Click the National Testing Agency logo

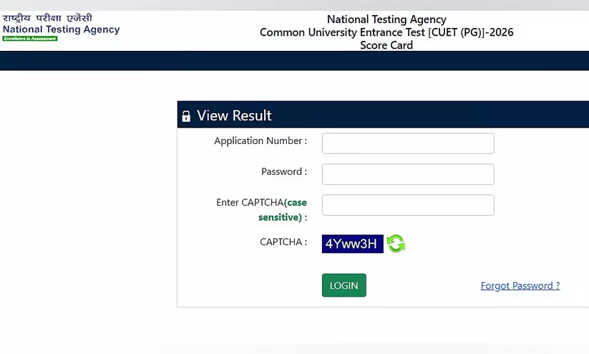click(61, 29)
